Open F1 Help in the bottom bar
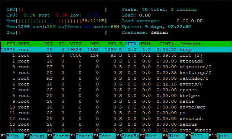This screenshot has width=232, height=139. [12, 136]
